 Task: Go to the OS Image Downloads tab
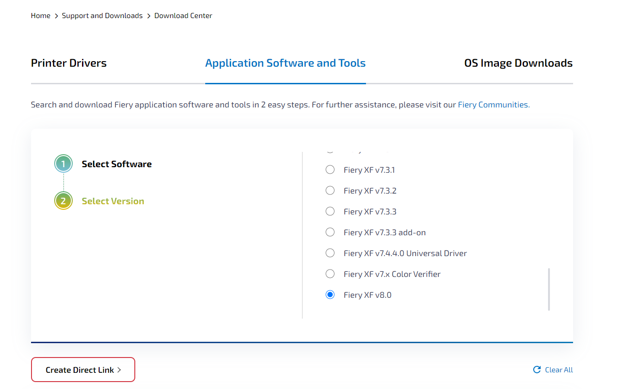pyautogui.click(x=518, y=63)
